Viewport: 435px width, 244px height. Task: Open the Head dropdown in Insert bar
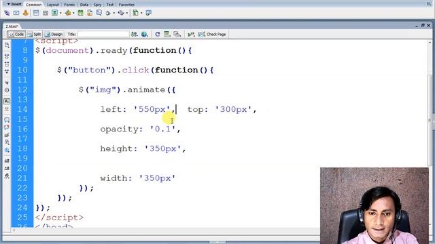coord(110,13)
